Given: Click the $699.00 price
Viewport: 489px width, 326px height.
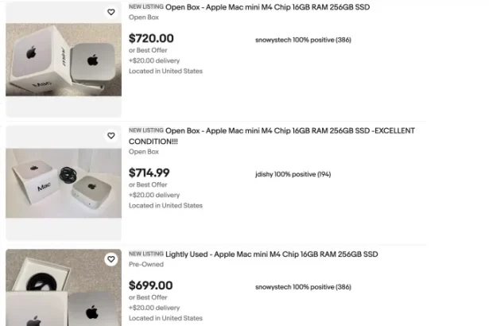Looking at the screenshot, I should 151,285.
